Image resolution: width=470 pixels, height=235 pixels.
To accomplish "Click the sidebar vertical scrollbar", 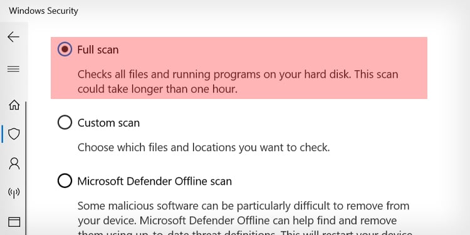I will [x=26, y=168].
